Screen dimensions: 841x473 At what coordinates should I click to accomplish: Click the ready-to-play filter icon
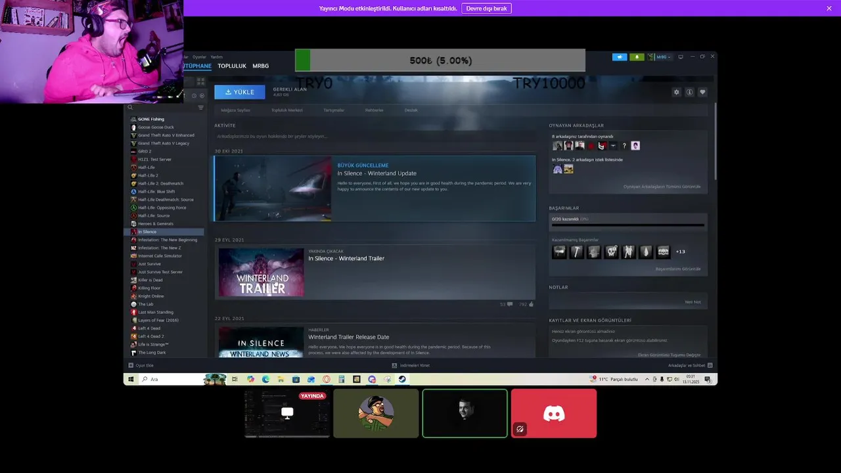[202, 96]
